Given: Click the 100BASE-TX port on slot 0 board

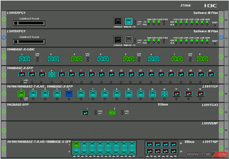Looking at the screenshot, I should click(129, 21).
